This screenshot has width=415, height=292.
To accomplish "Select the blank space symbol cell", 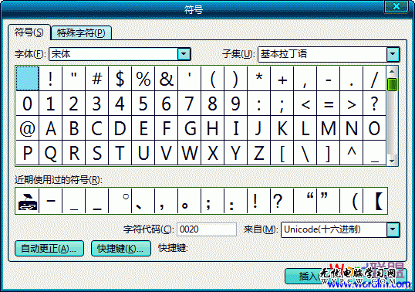I will click(28, 79).
